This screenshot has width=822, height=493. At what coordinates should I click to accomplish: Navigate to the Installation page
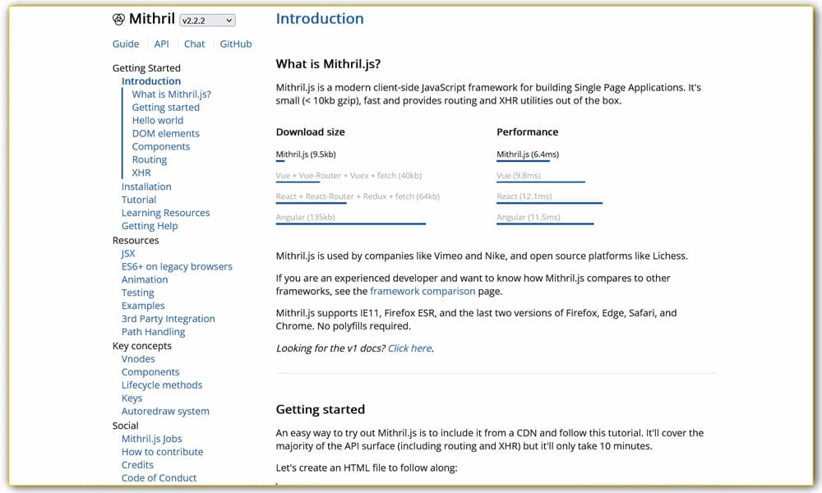pos(146,187)
